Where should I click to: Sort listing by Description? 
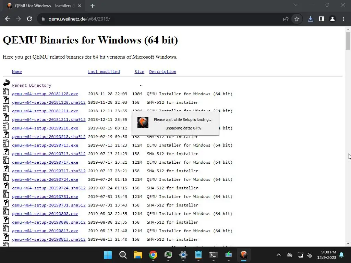coord(162,72)
